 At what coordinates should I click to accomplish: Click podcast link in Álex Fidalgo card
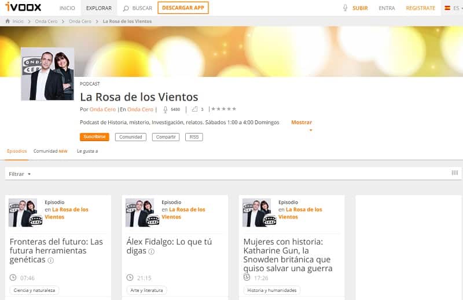(183, 213)
